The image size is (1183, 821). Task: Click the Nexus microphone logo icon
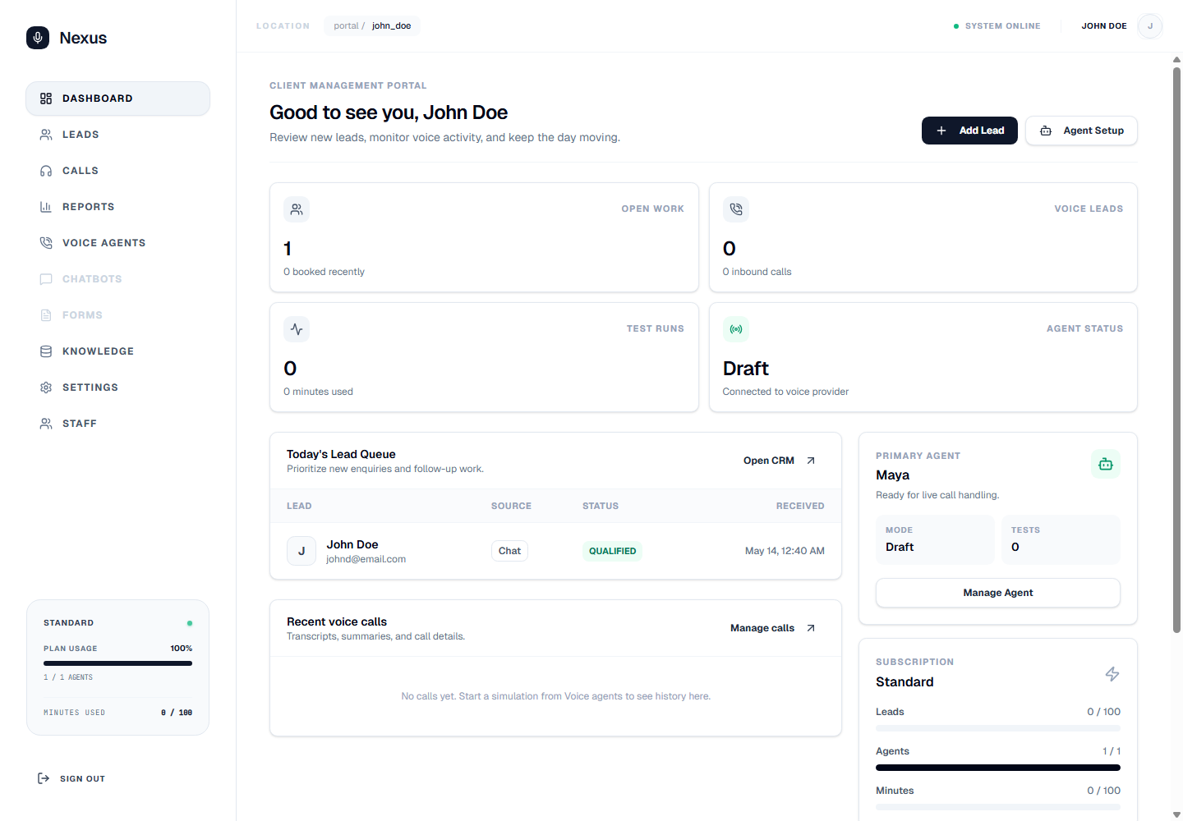(x=38, y=38)
